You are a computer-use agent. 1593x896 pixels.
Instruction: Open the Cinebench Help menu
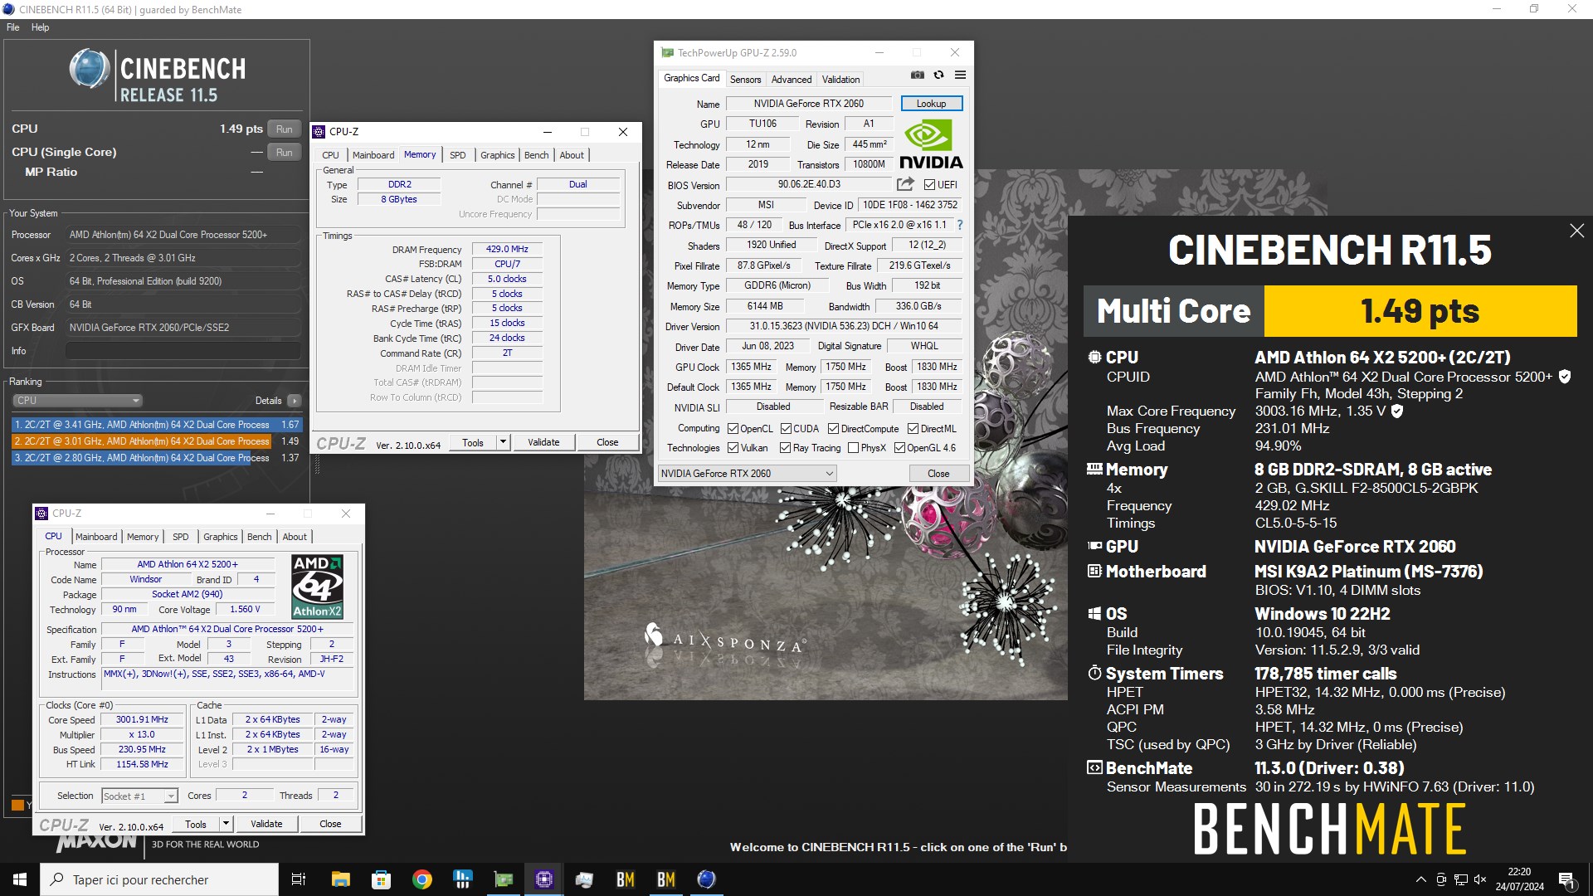pyautogui.click(x=40, y=27)
